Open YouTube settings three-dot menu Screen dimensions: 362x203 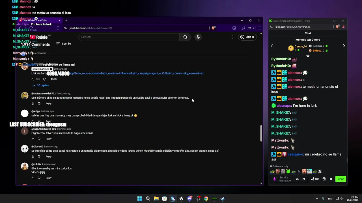233,37
